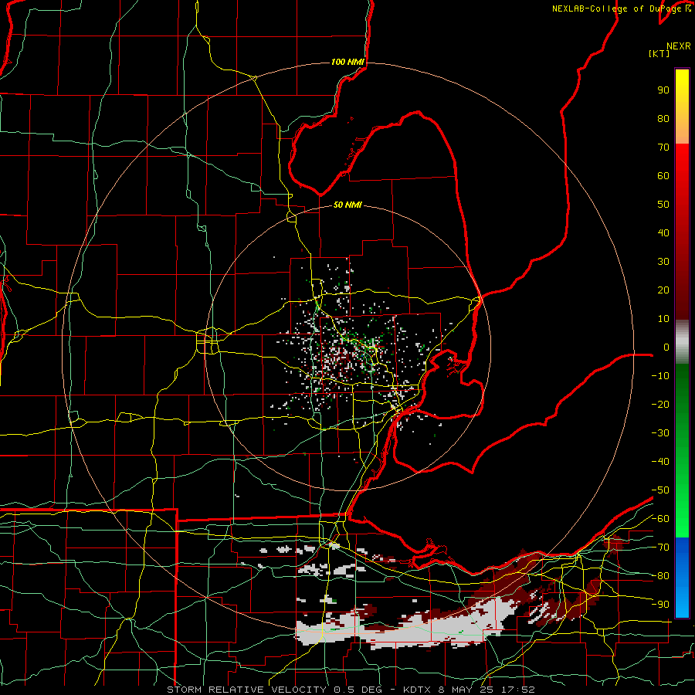695x695 pixels.
Task: Click the "-90" tick label on the scale
Action: (660, 605)
